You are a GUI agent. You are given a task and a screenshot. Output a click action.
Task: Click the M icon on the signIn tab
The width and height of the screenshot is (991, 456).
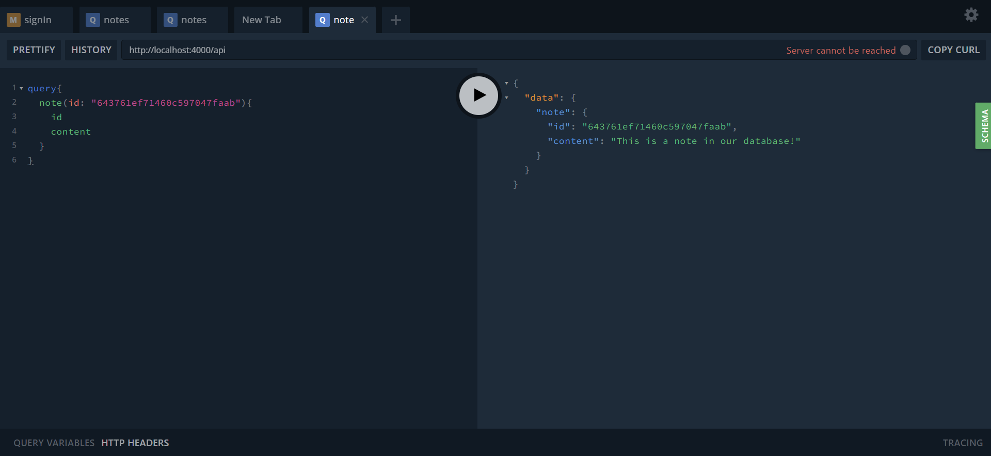[x=13, y=20]
